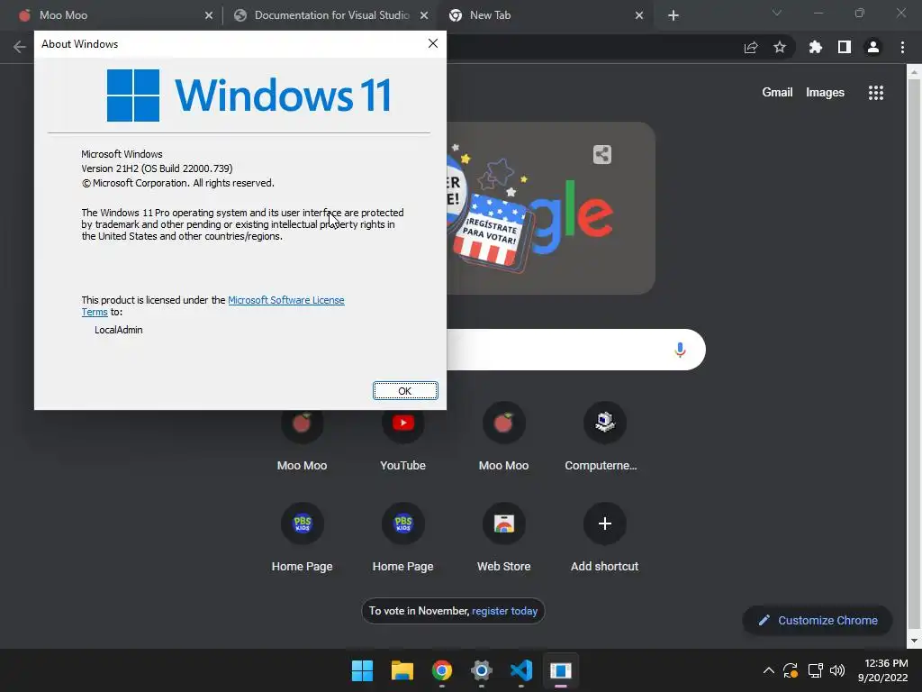Open network settings tray icon

pos(815,670)
